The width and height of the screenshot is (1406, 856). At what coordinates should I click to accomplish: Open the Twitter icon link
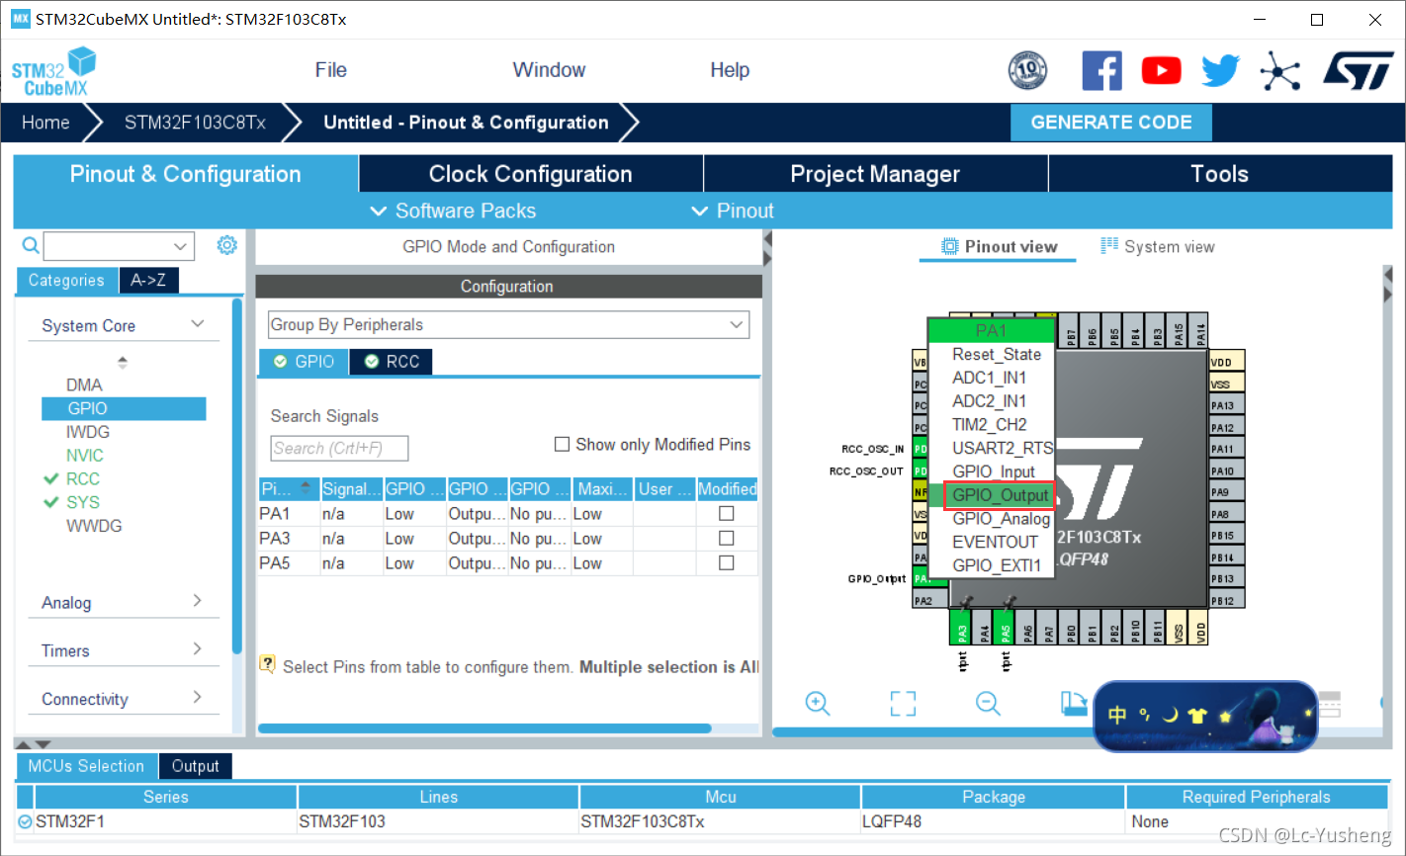tap(1221, 70)
